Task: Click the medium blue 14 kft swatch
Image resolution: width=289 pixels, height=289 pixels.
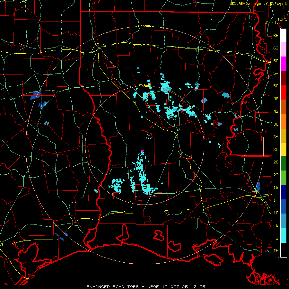Action: pyautogui.click(x=284, y=206)
